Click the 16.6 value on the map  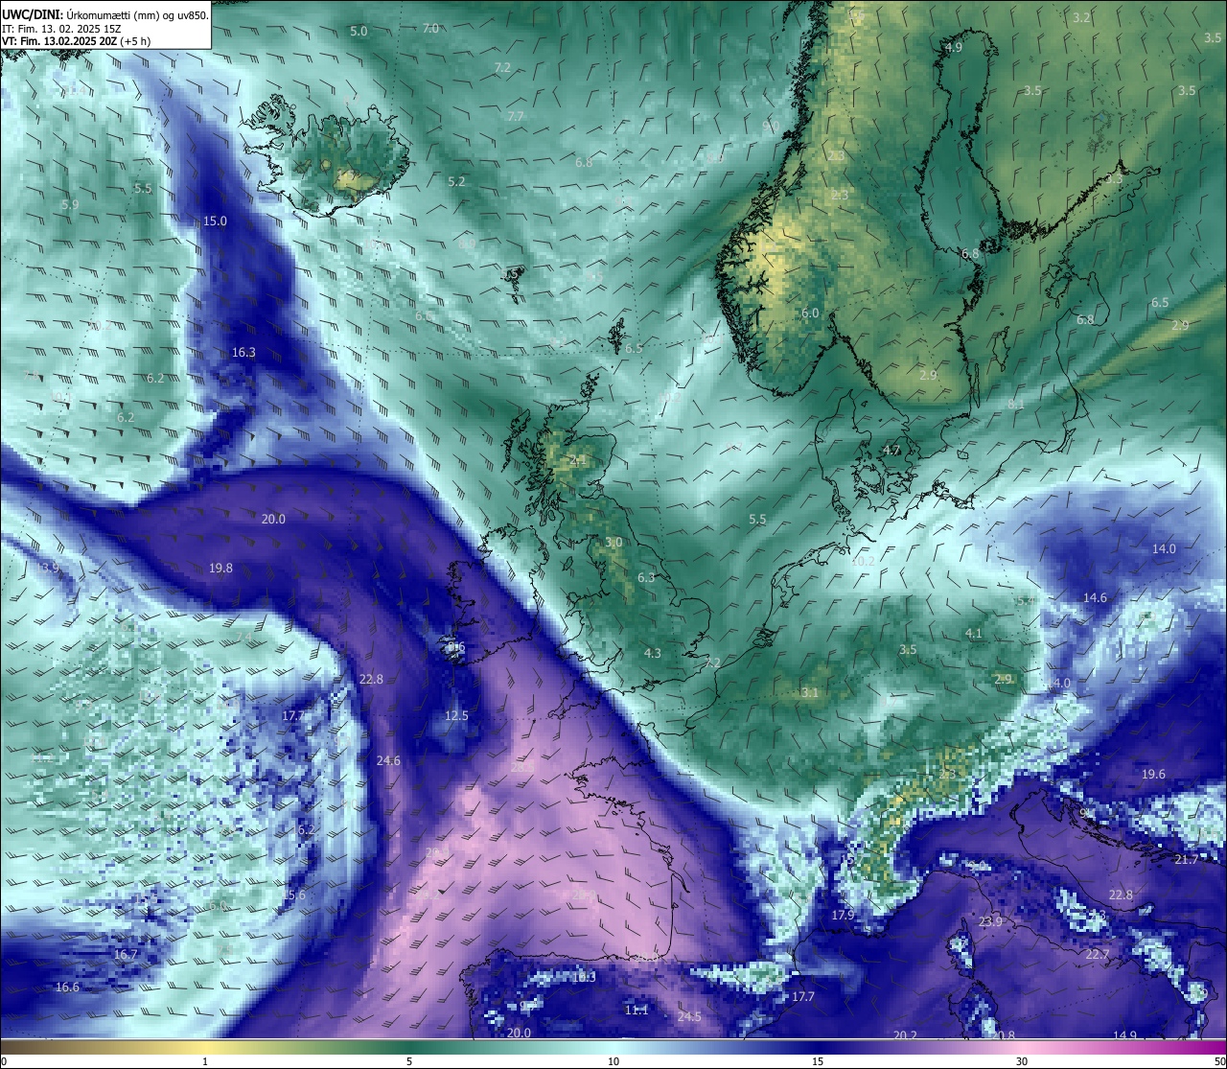point(67,988)
